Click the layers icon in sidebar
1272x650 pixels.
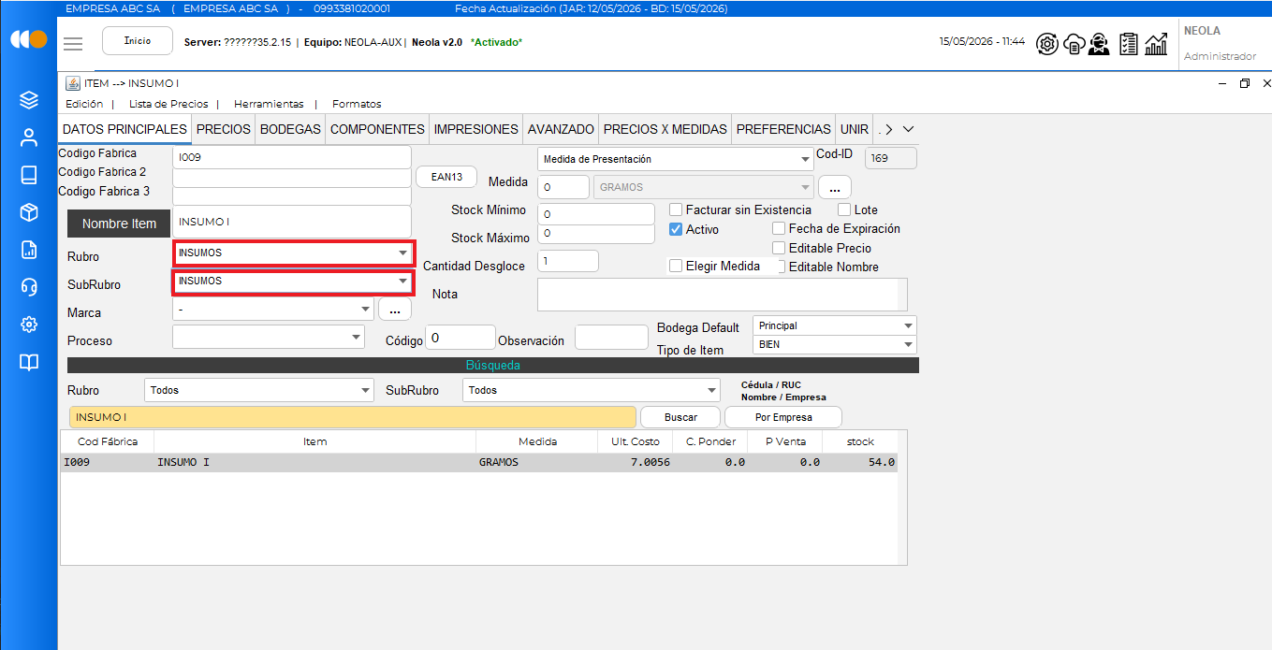[29, 100]
